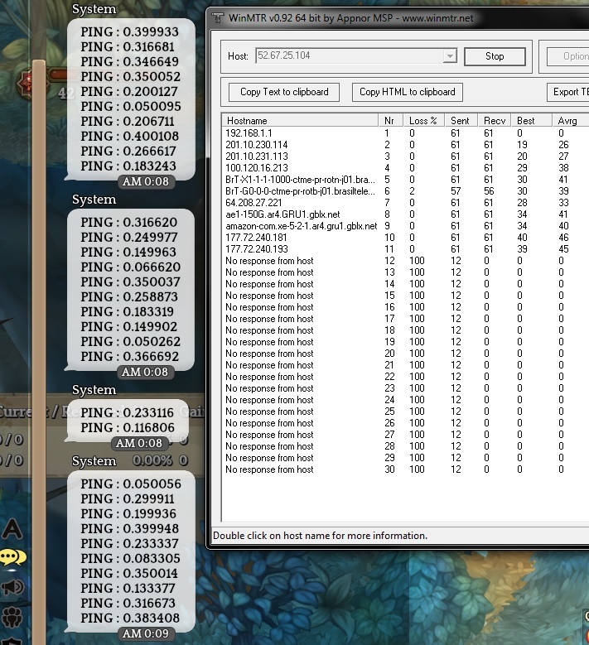This screenshot has width=589, height=645.
Task: Click Copy Text to clipboard
Action: (x=284, y=92)
